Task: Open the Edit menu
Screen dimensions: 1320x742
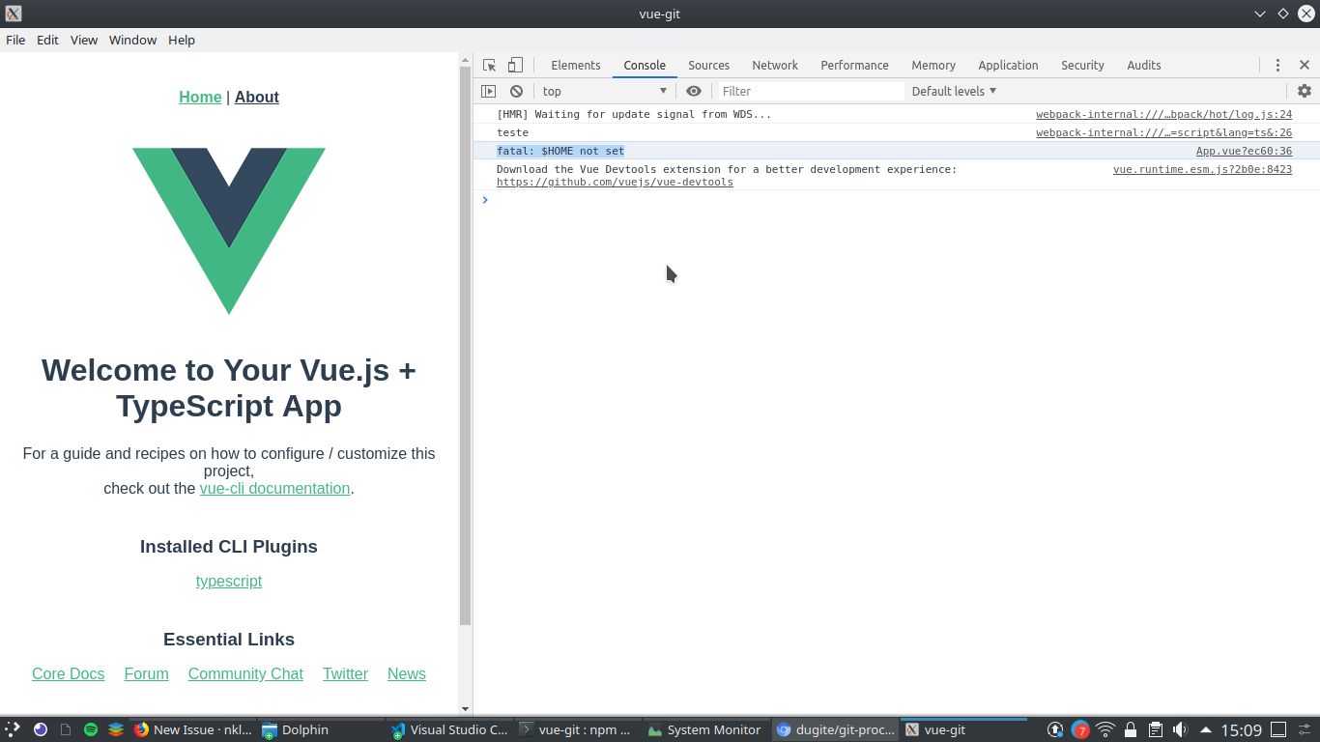Action: coord(46,40)
